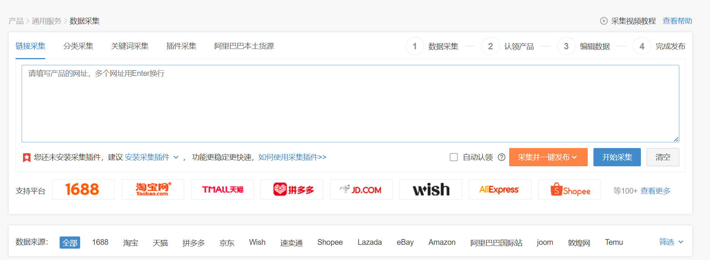This screenshot has height=260, width=710.
Task: Click step 4 circle 完成发布
Action: point(642,46)
